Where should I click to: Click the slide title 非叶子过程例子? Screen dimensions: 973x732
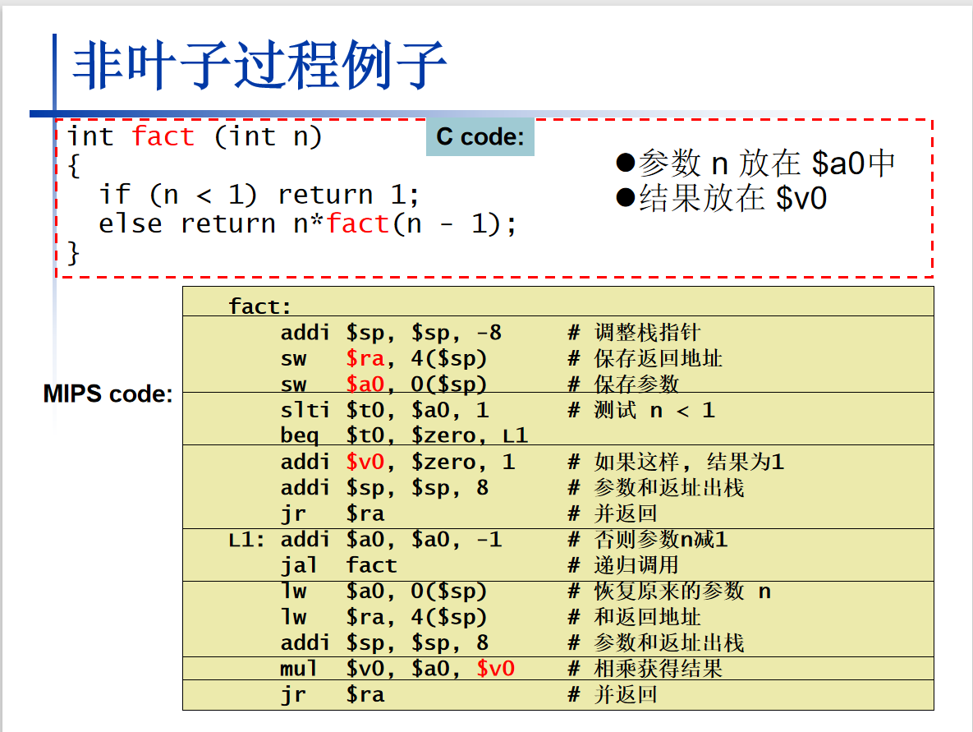coord(259,65)
